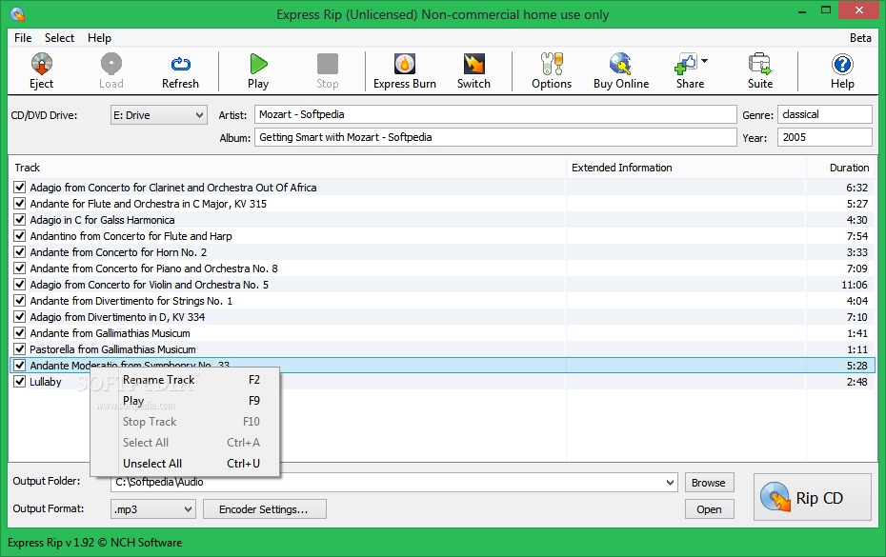
Task: Uncheck Adagio from Divertimento in D track
Action: tap(20, 316)
